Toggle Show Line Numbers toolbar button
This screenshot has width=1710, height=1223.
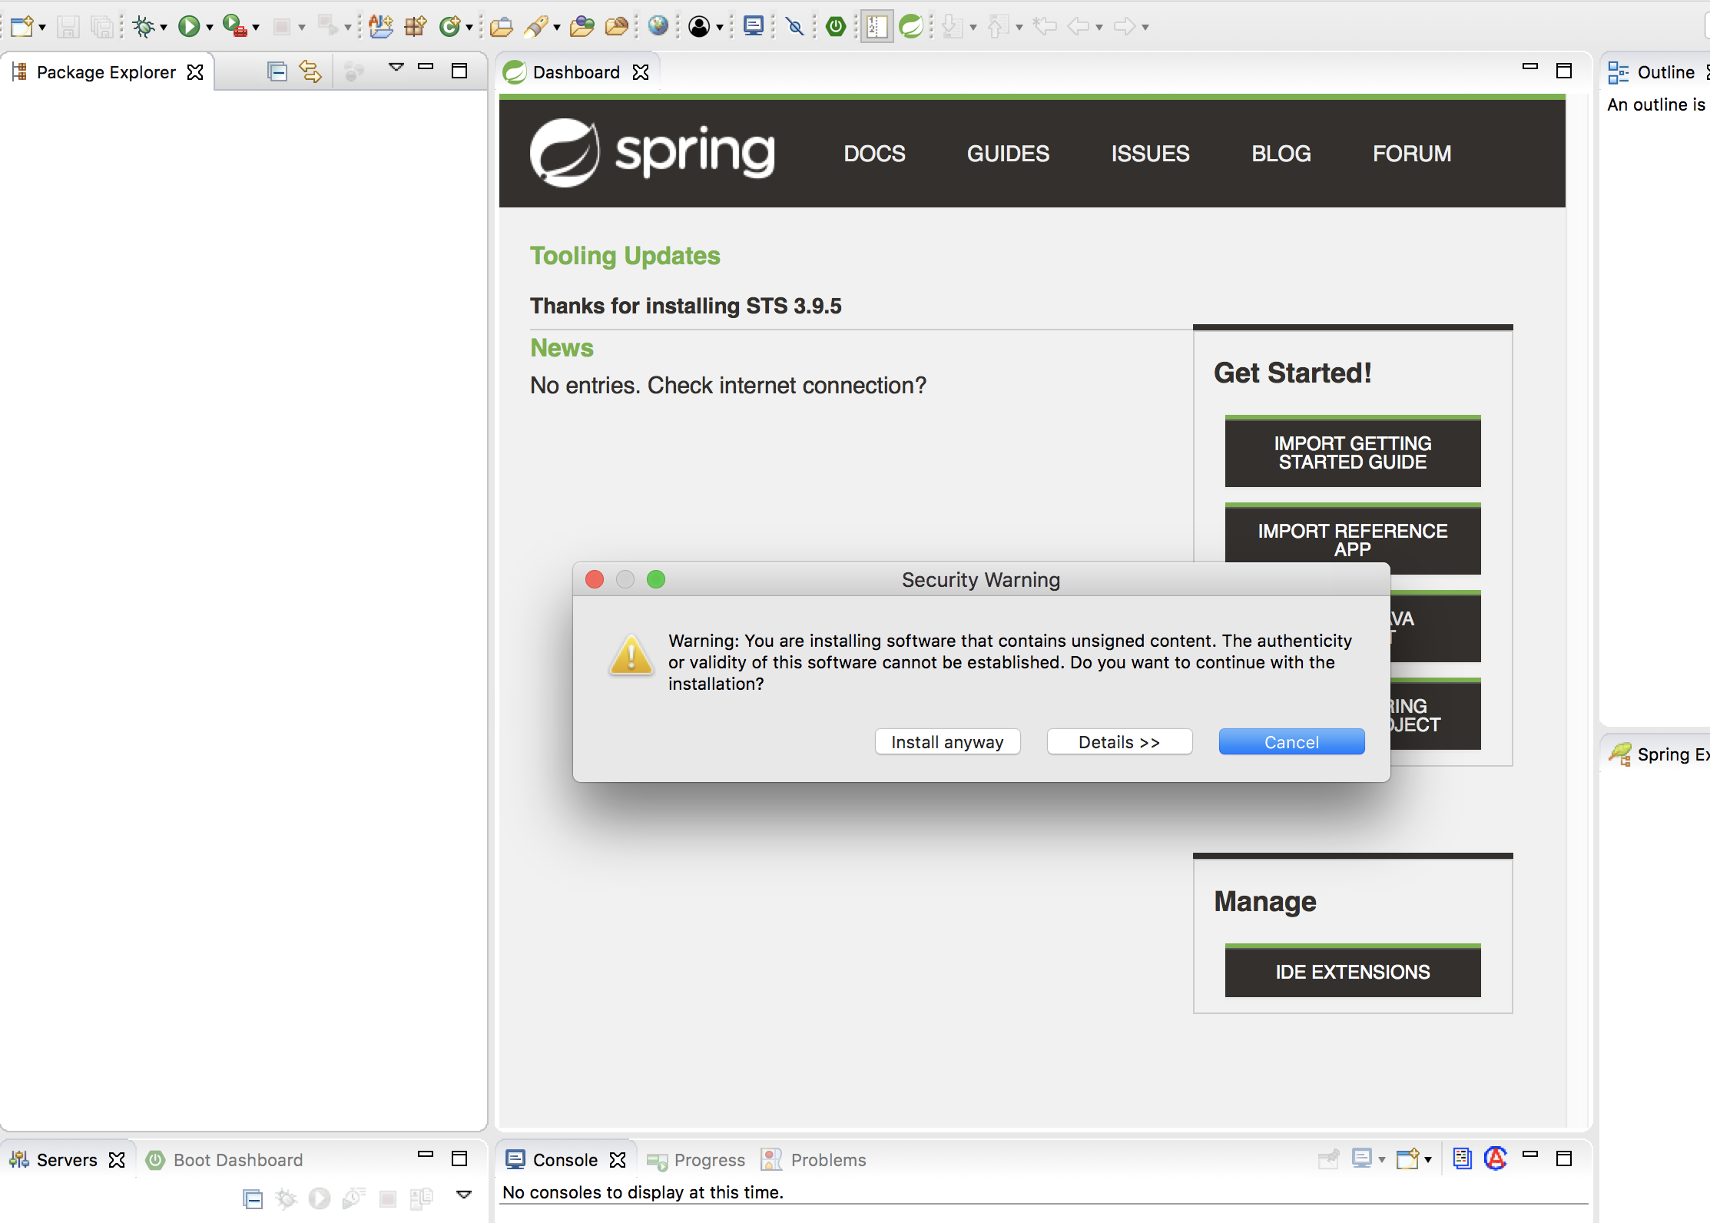877,27
